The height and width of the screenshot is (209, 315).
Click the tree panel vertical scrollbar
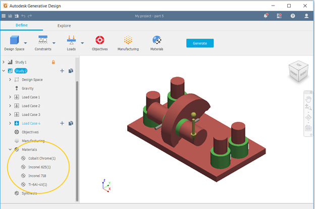[x=77, y=141]
